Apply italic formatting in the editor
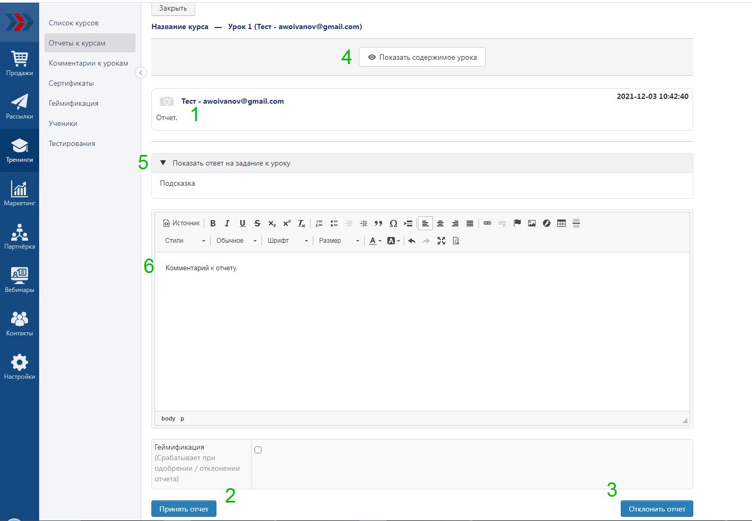 [x=227, y=223]
